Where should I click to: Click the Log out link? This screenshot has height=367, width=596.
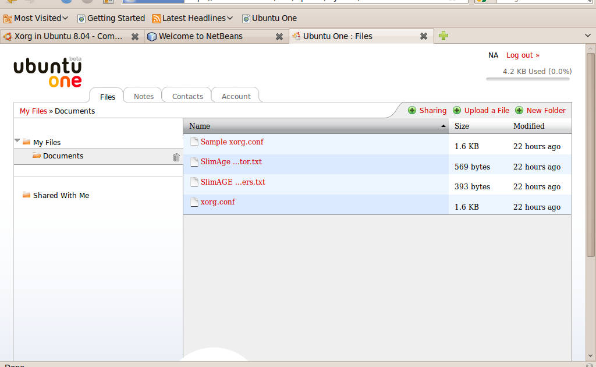point(523,55)
